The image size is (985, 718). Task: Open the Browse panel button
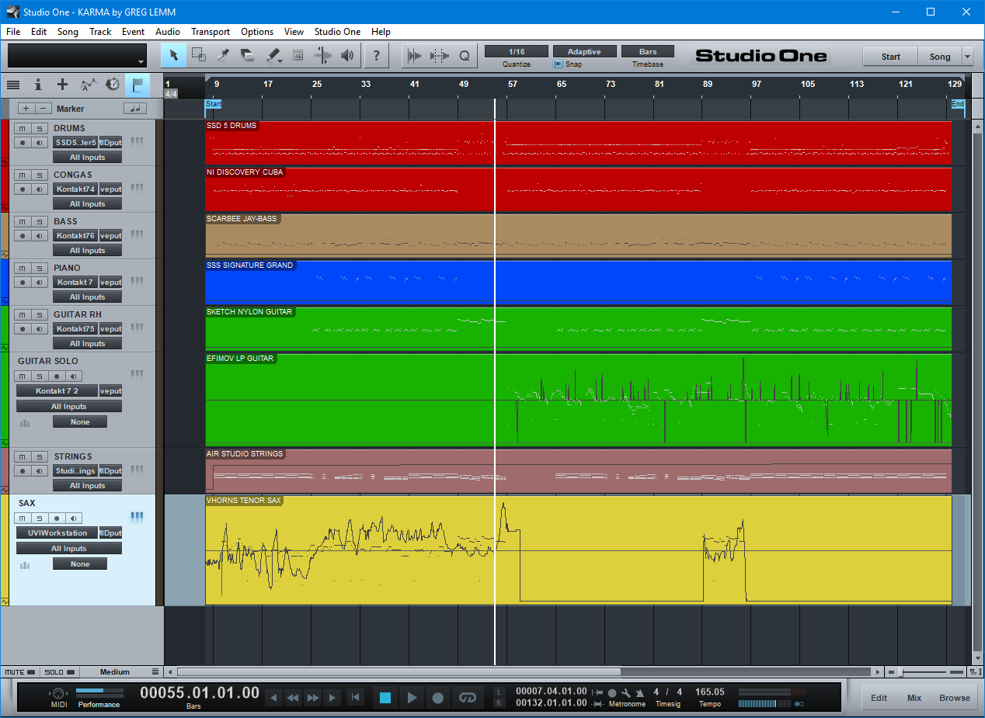point(955,698)
